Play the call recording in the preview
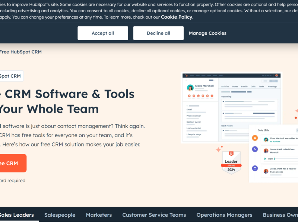 (x=265, y=159)
